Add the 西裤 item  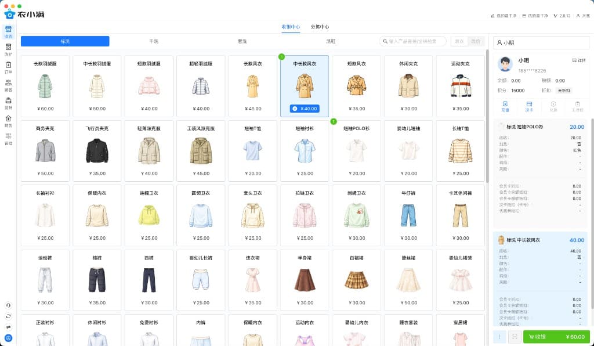tap(149, 280)
